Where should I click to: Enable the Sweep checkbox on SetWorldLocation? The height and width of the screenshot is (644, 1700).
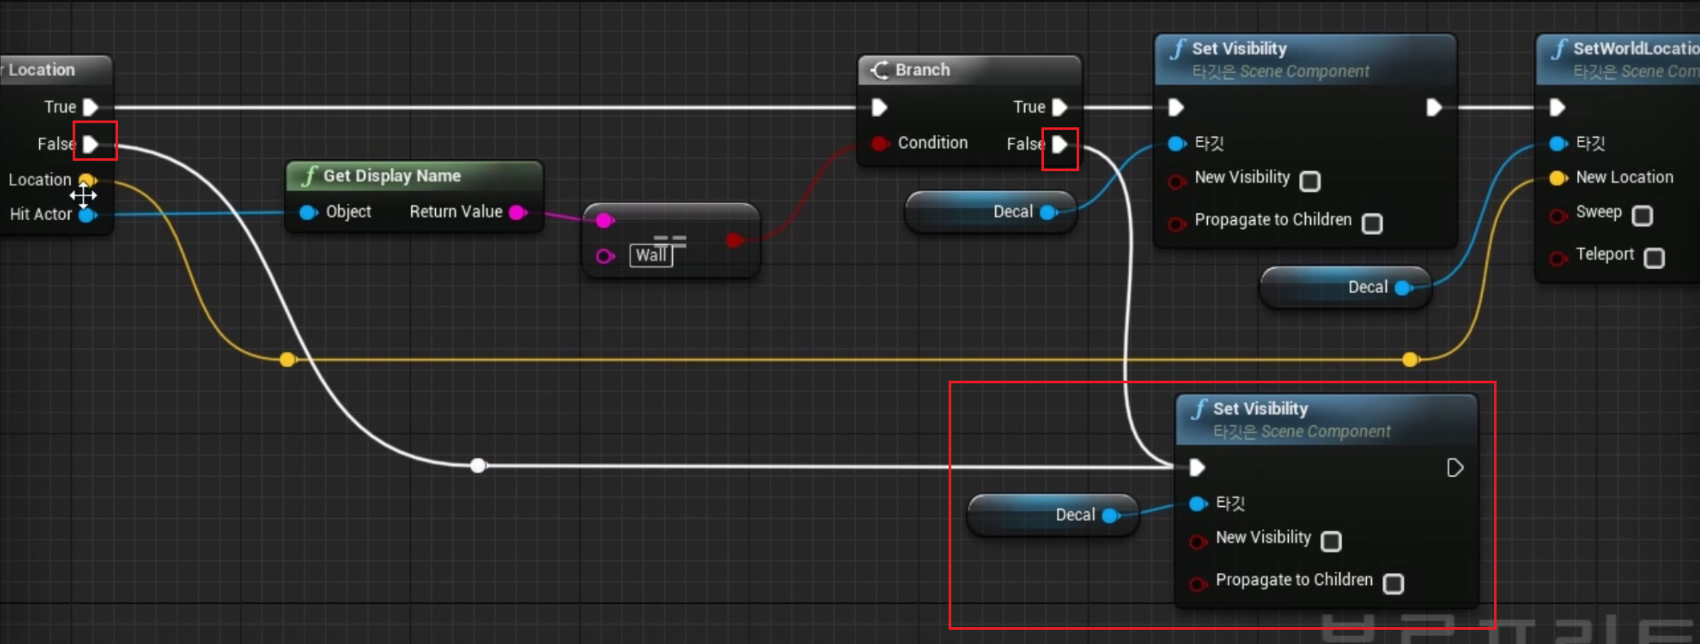point(1642,215)
